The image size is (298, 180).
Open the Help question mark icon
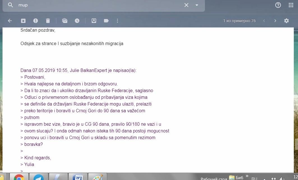coord(278,5)
